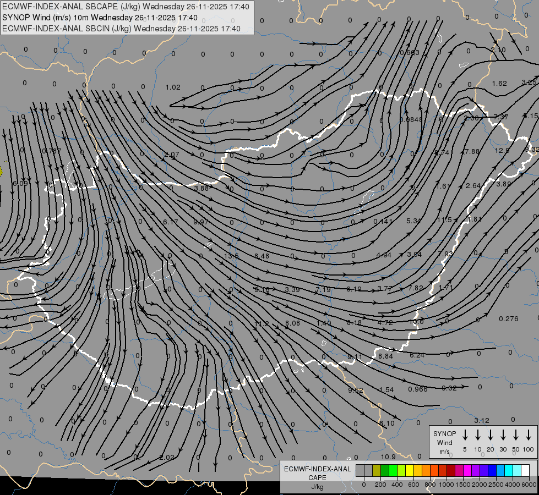Screen dimensions: 539x495
Task: Click the 10.0 CAPE value on map
Action: (x=416, y=322)
